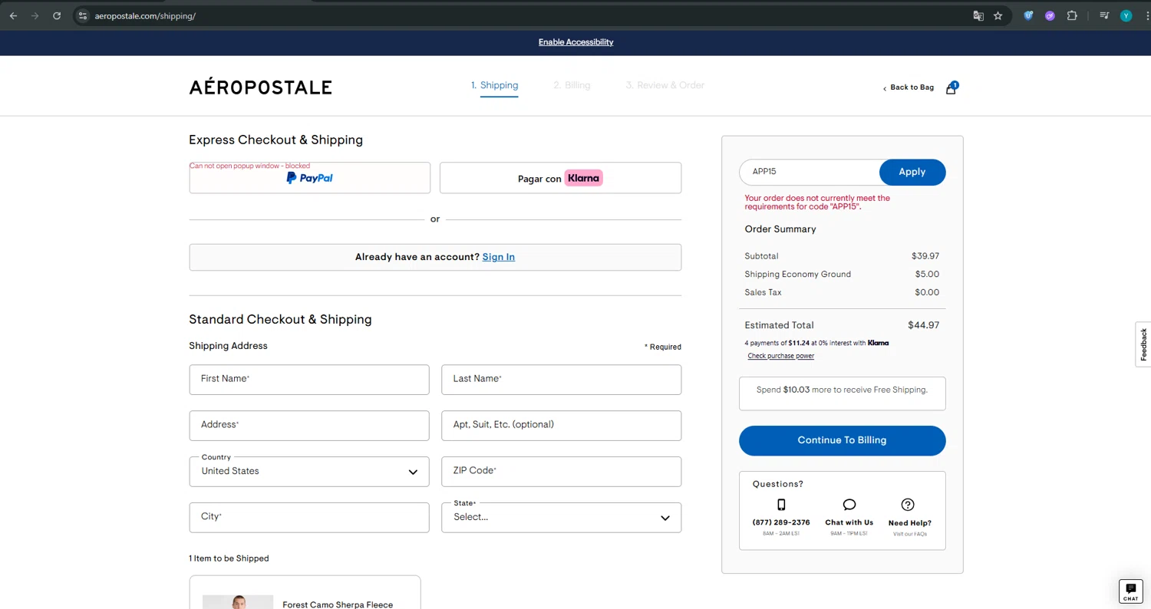Click the City field

coord(309,518)
